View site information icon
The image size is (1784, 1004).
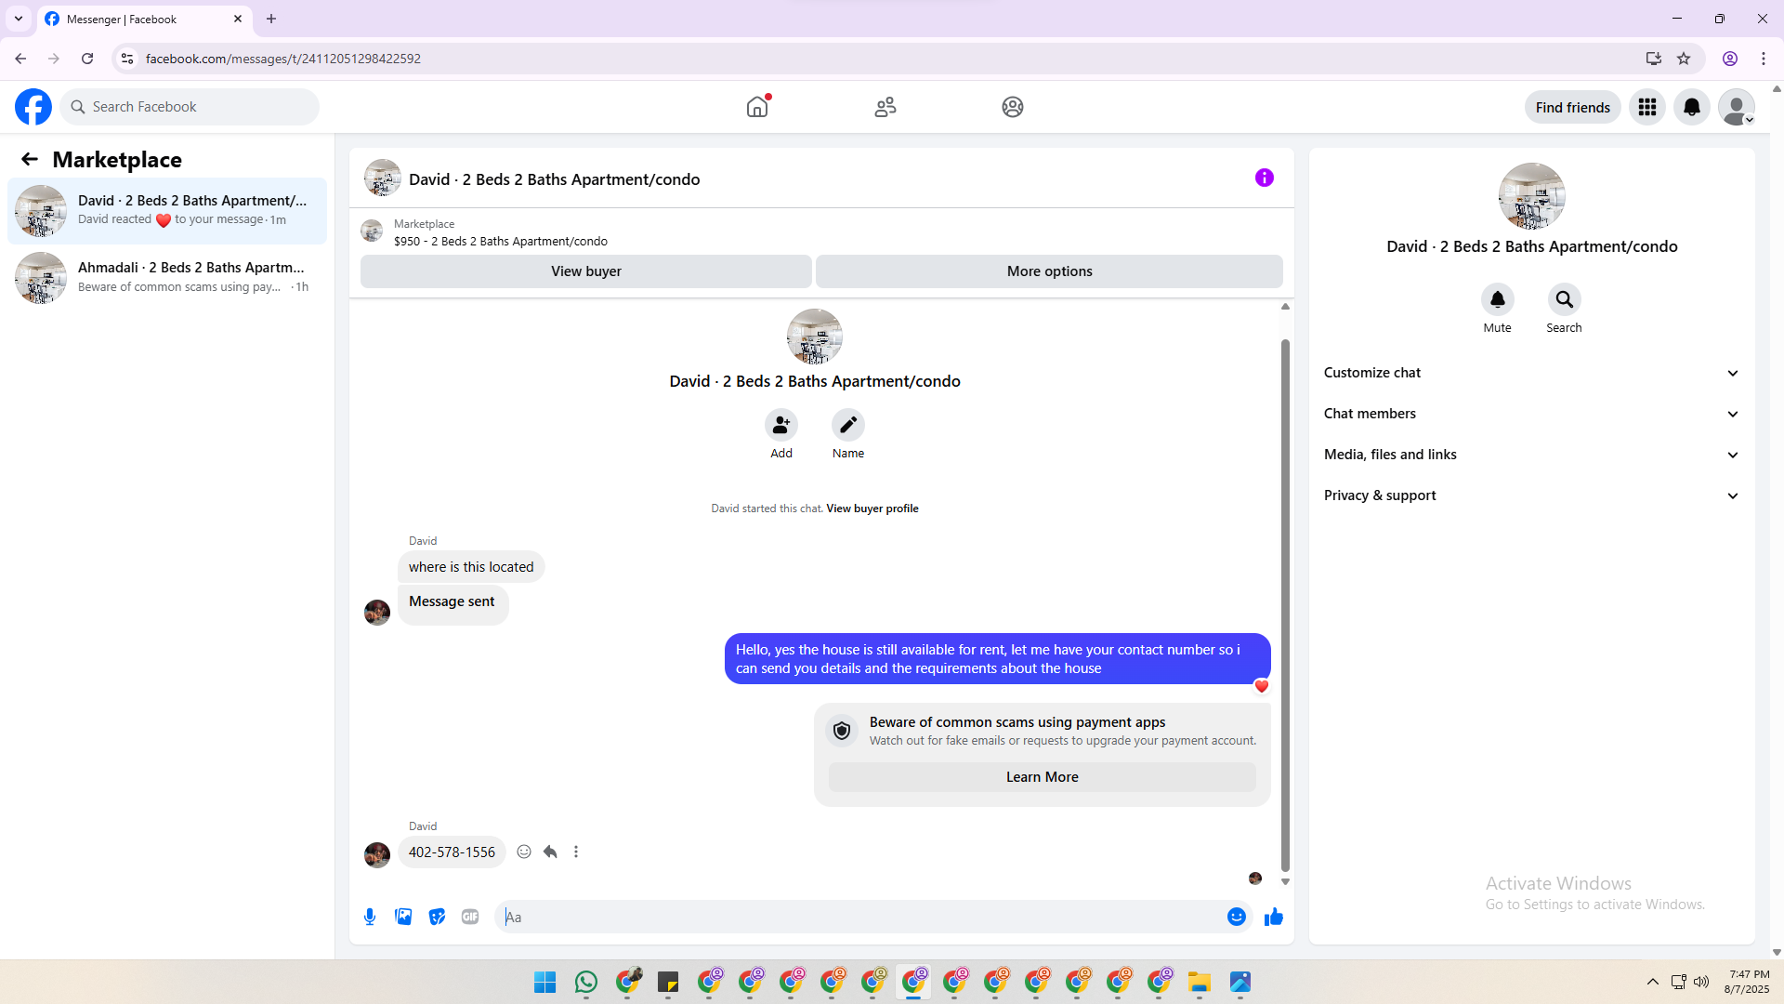[x=127, y=59]
